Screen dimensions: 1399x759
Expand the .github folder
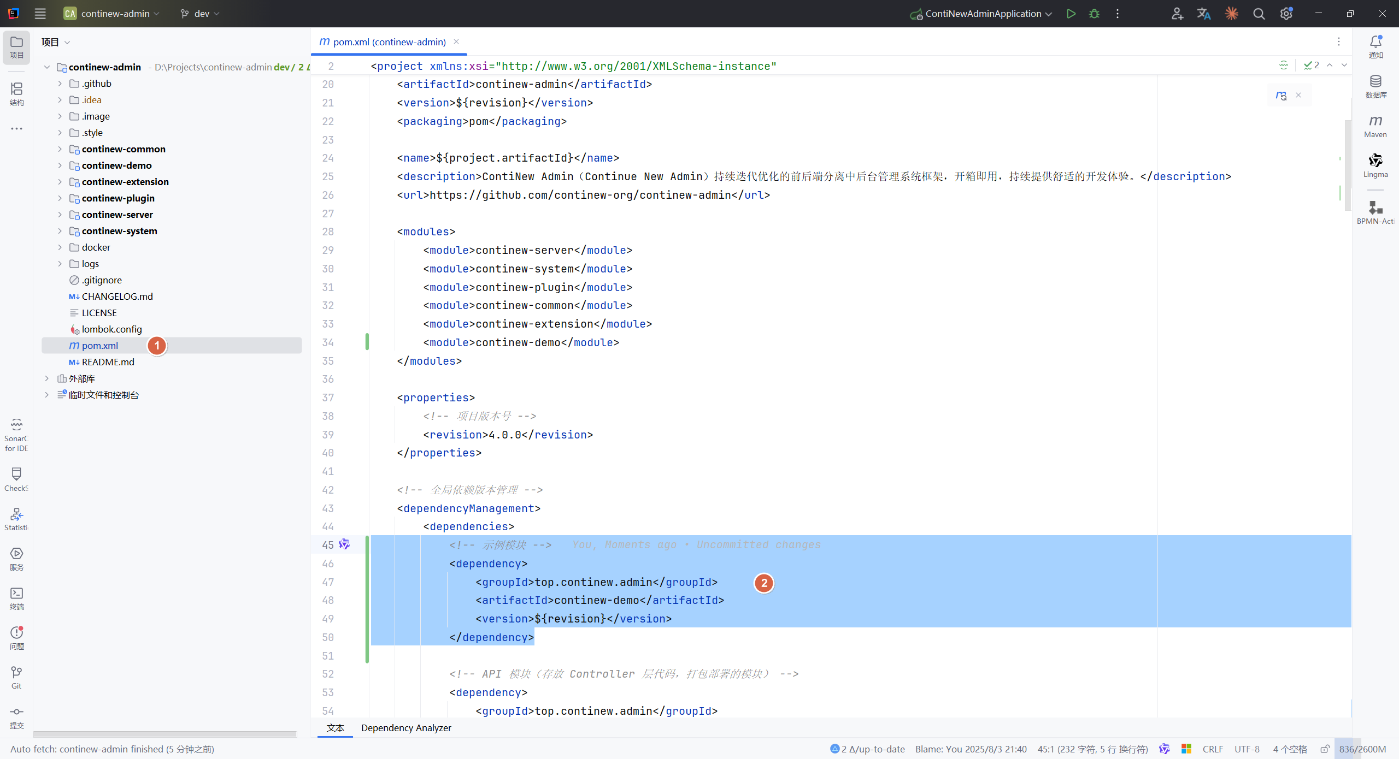[60, 84]
